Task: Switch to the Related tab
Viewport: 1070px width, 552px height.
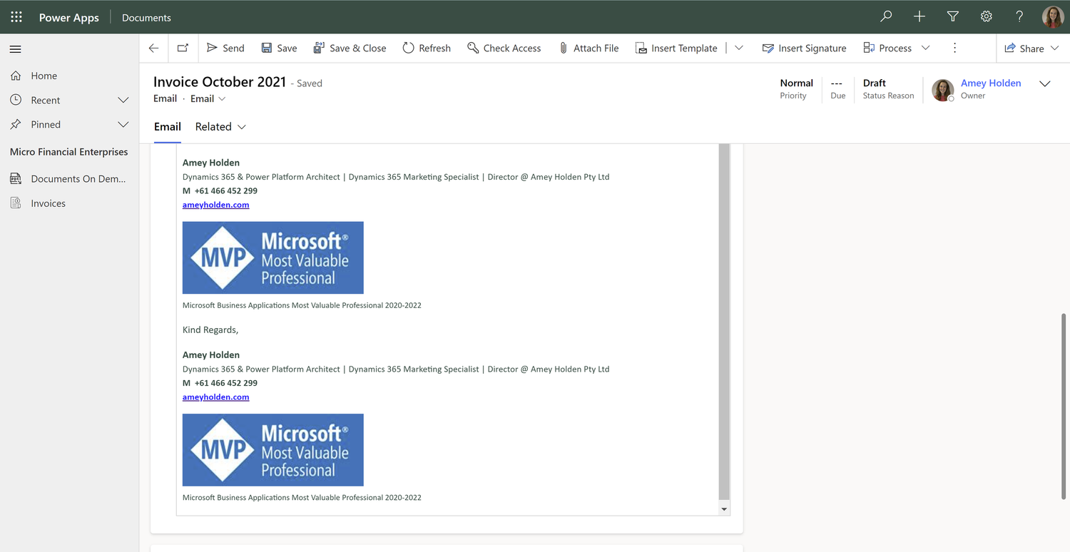Action: (213, 126)
